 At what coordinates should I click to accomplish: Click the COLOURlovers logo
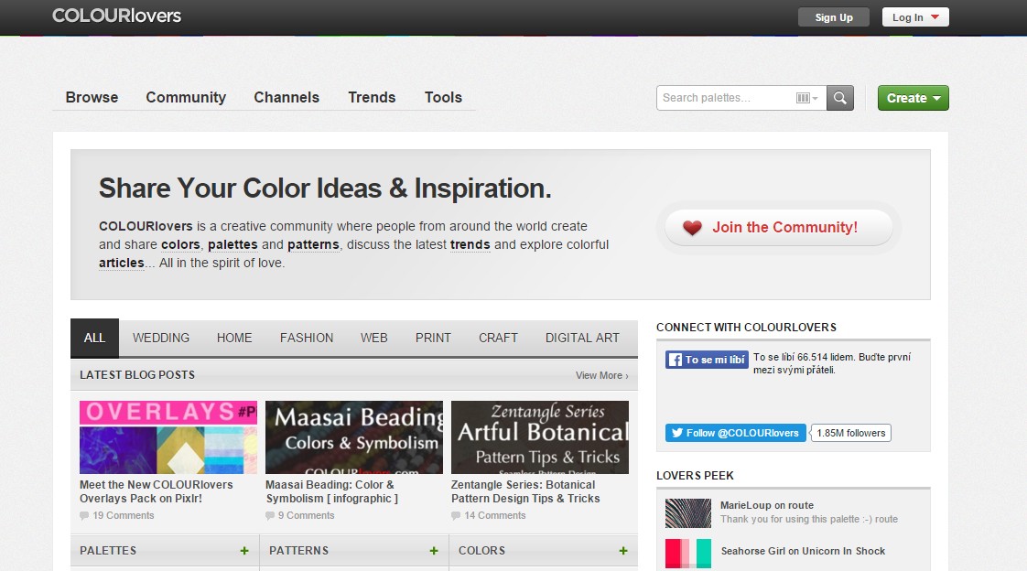116,16
